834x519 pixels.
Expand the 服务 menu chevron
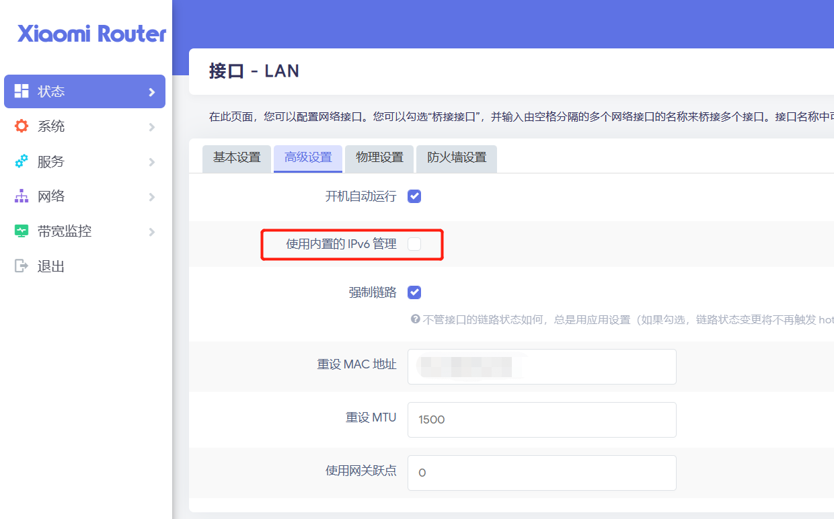[x=152, y=162]
